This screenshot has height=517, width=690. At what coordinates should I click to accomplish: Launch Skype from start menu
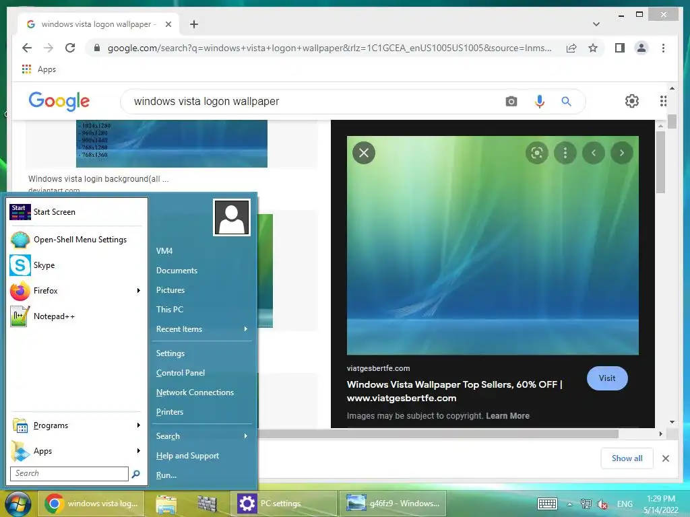(x=77, y=265)
